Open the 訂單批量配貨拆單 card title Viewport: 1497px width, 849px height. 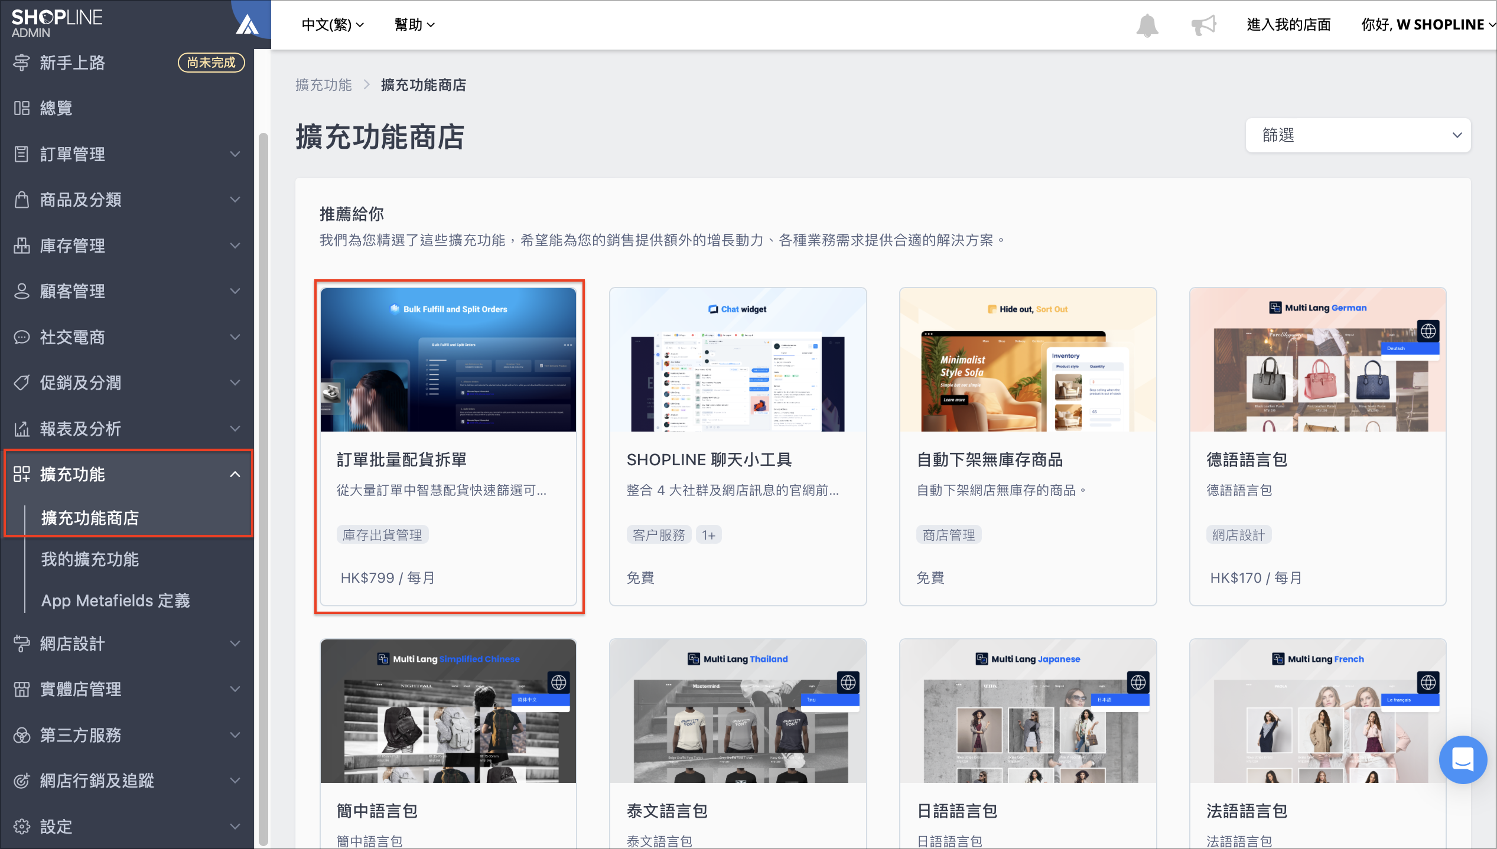pyautogui.click(x=402, y=460)
